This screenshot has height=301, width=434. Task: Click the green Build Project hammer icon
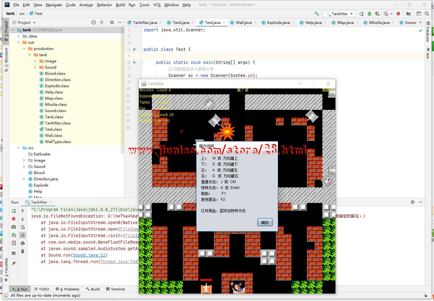coord(317,14)
